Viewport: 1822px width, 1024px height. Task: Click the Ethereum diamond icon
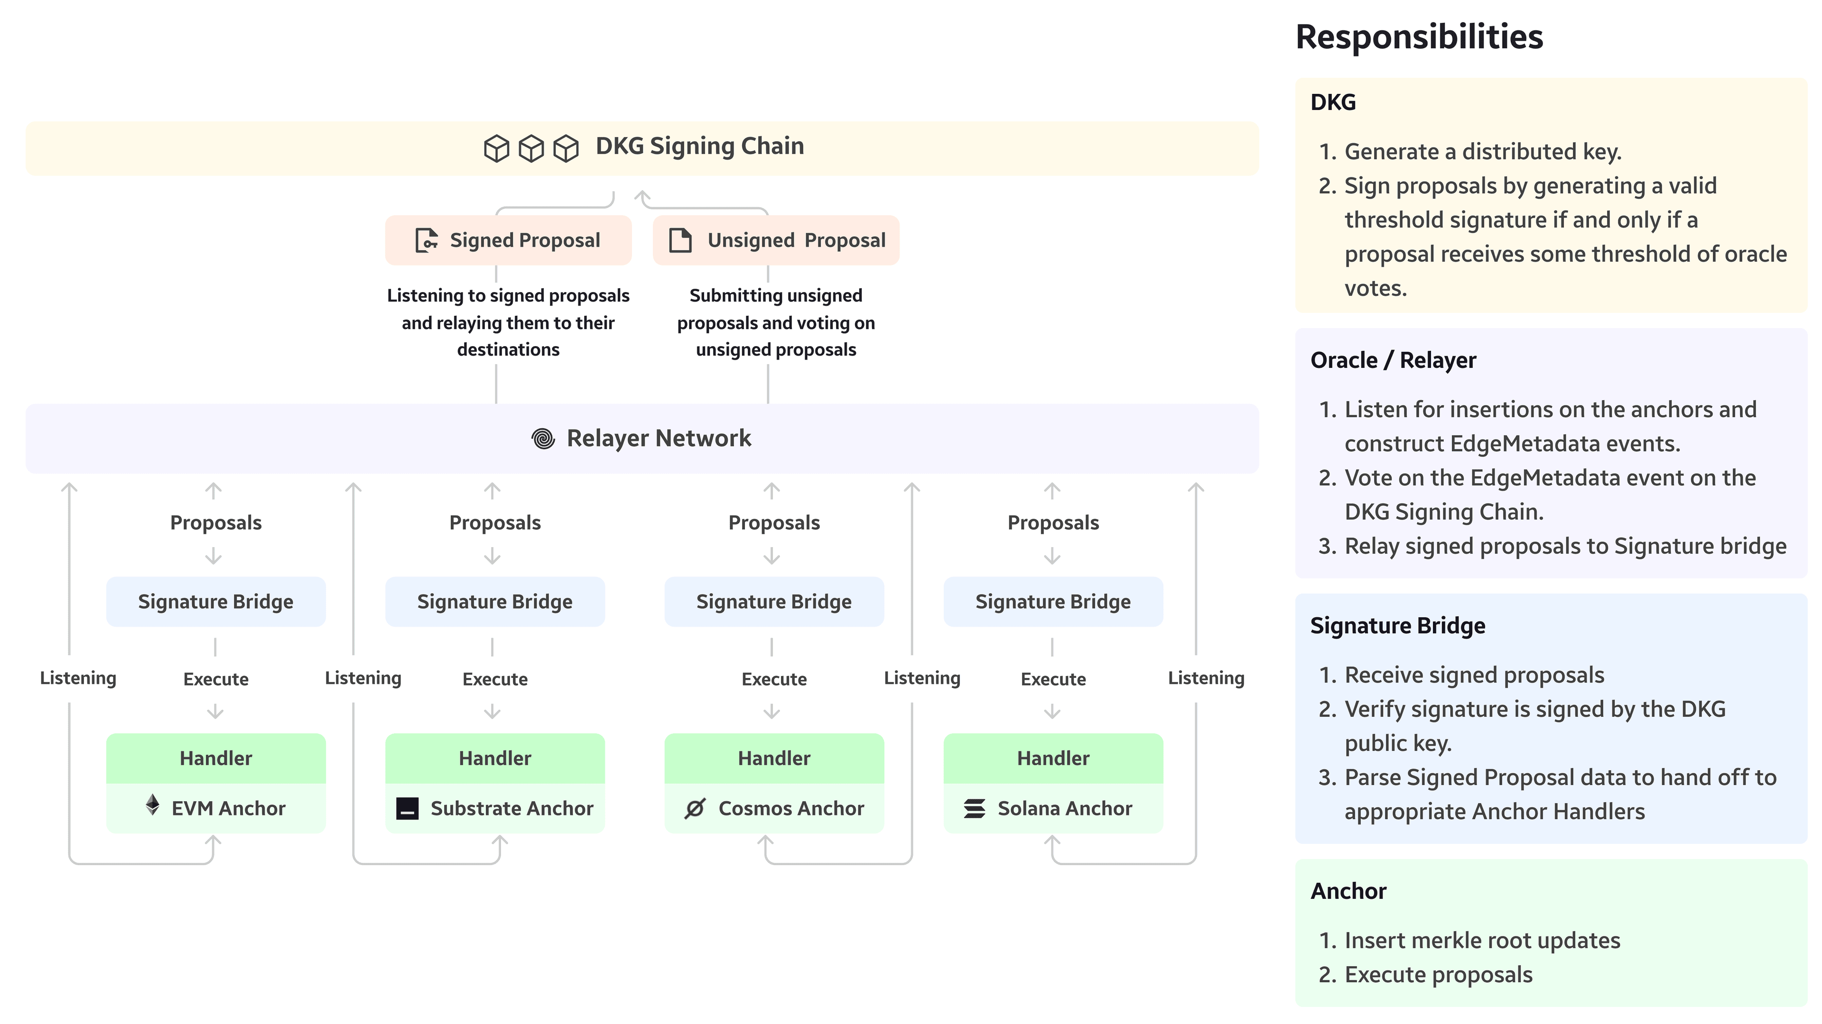click(152, 805)
